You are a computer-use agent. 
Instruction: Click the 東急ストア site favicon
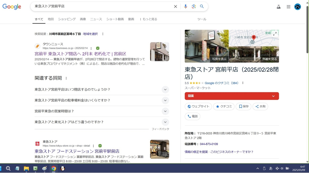pos(38,144)
